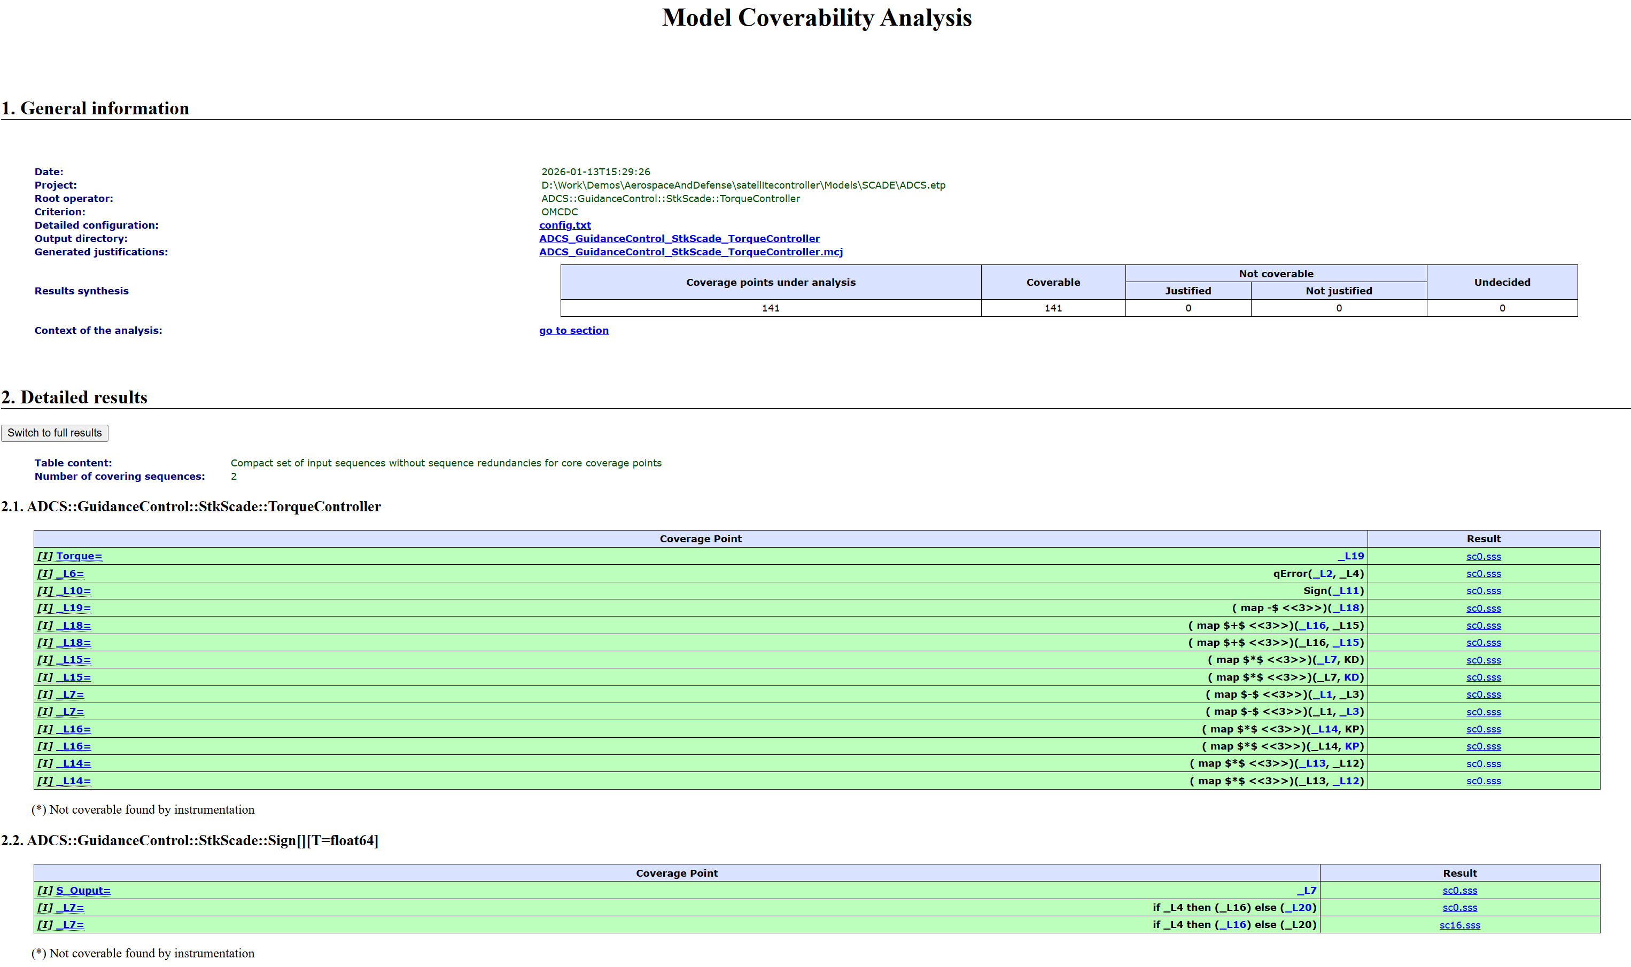Open the _L19= coverage point link
The width and height of the screenshot is (1631, 967).
coord(74,608)
